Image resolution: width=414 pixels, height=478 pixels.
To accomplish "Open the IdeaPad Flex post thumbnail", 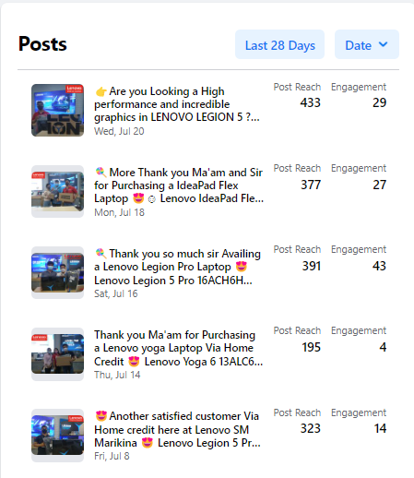I will pyautogui.click(x=57, y=191).
